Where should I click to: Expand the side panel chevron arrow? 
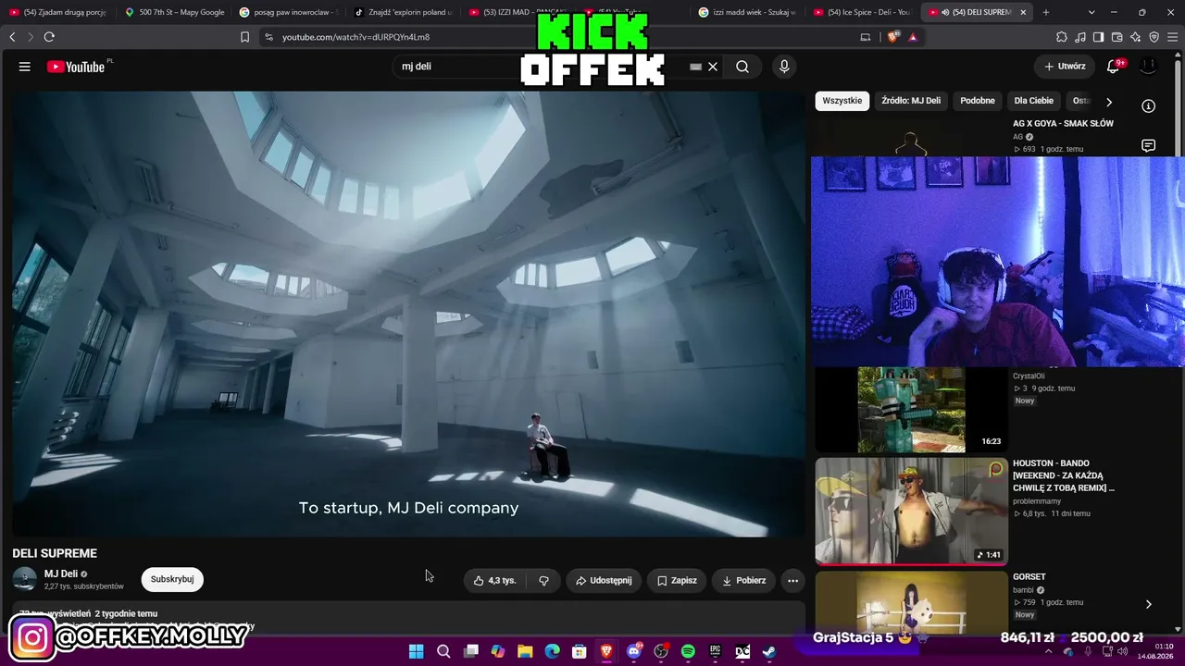(1148, 604)
